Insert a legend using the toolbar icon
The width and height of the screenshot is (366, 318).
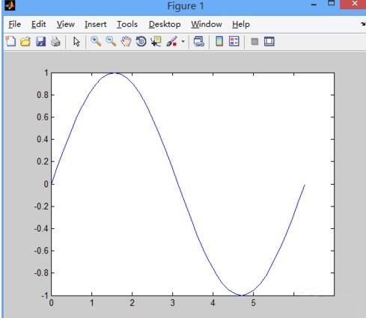pos(234,41)
